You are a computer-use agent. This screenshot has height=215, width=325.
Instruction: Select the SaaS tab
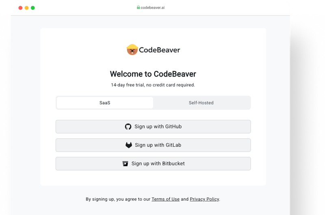coord(105,103)
